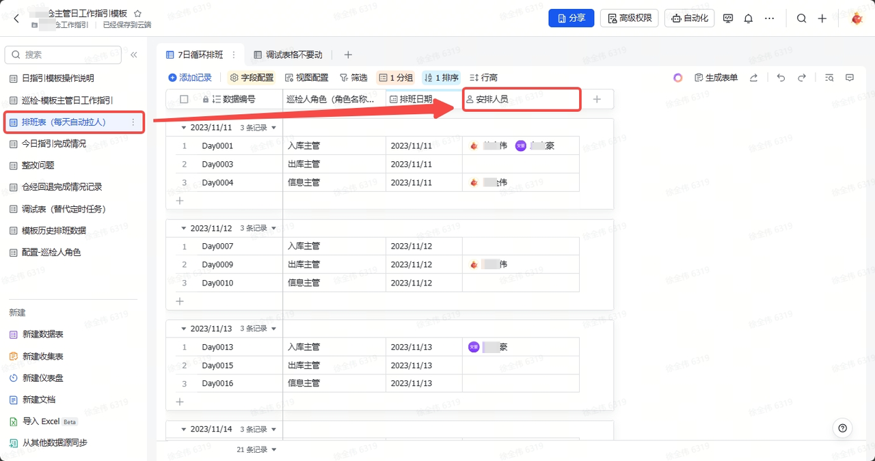Open the search magnifier in top bar
Screen dimensions: 875x461
[x=801, y=18]
